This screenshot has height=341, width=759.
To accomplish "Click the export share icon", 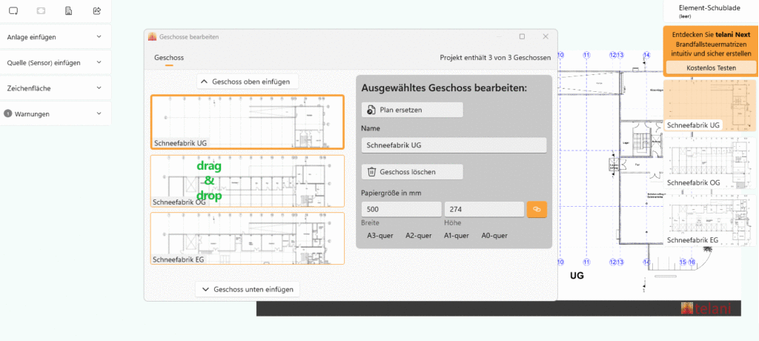I will 97,11.
